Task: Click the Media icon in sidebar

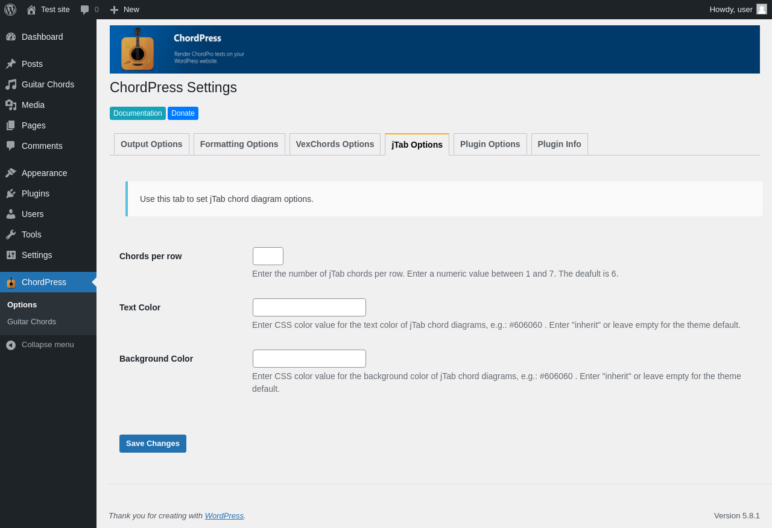Action: pyautogui.click(x=11, y=105)
